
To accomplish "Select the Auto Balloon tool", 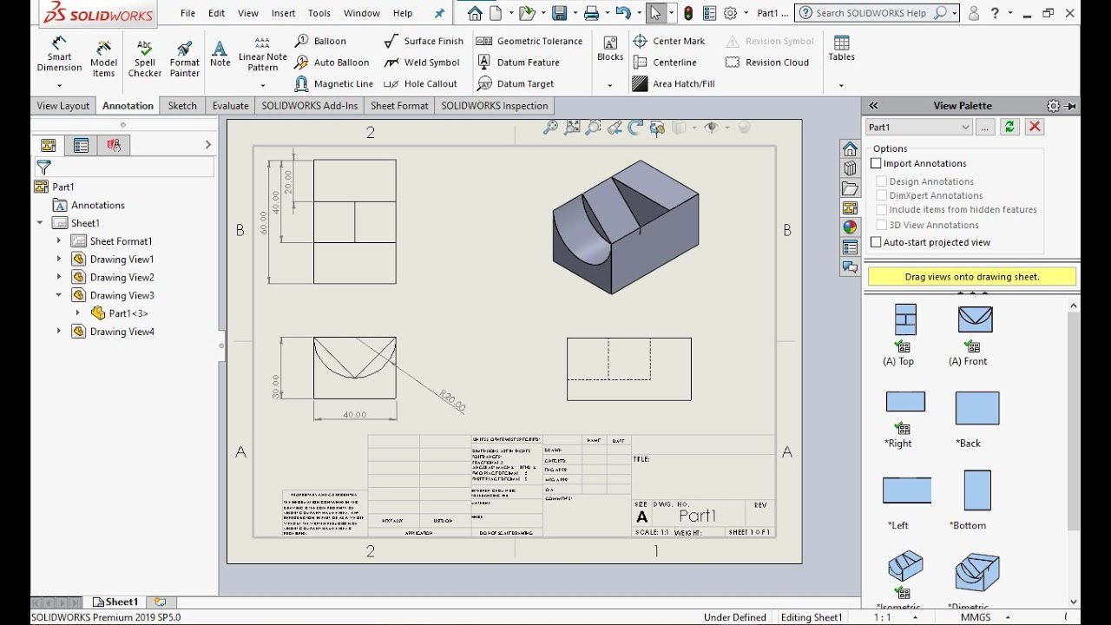I will (332, 62).
